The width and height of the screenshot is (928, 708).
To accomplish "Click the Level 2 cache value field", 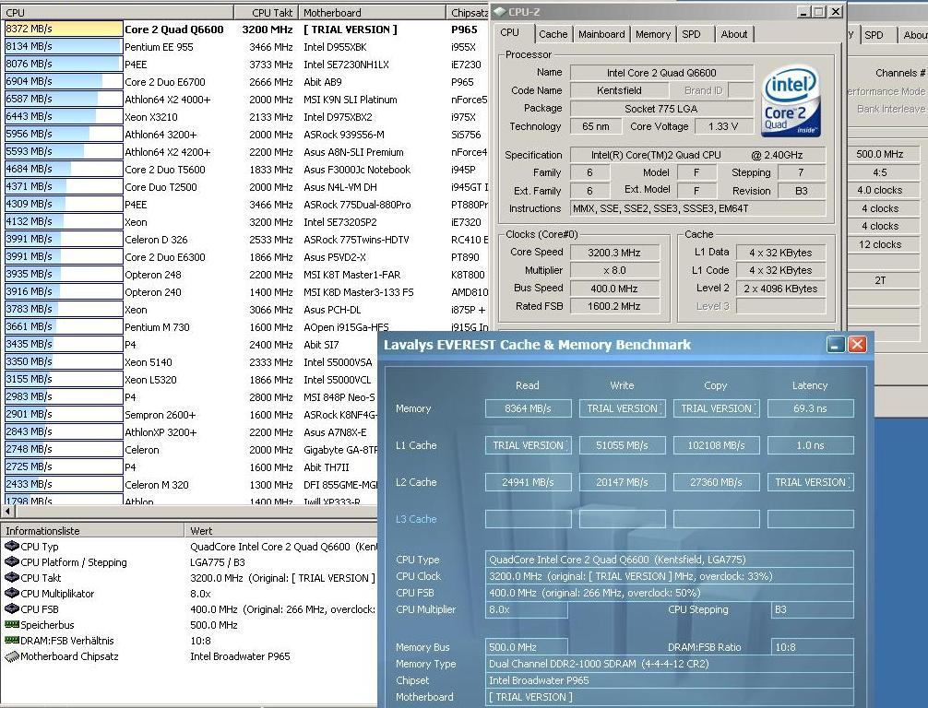I will click(780, 288).
